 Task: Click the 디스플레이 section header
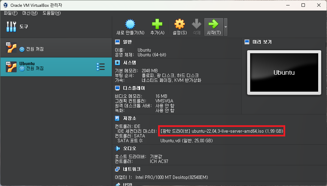[x=134, y=88]
